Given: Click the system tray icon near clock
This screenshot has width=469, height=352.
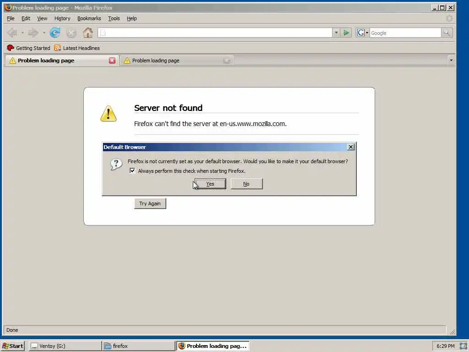Looking at the screenshot, I should point(463,346).
